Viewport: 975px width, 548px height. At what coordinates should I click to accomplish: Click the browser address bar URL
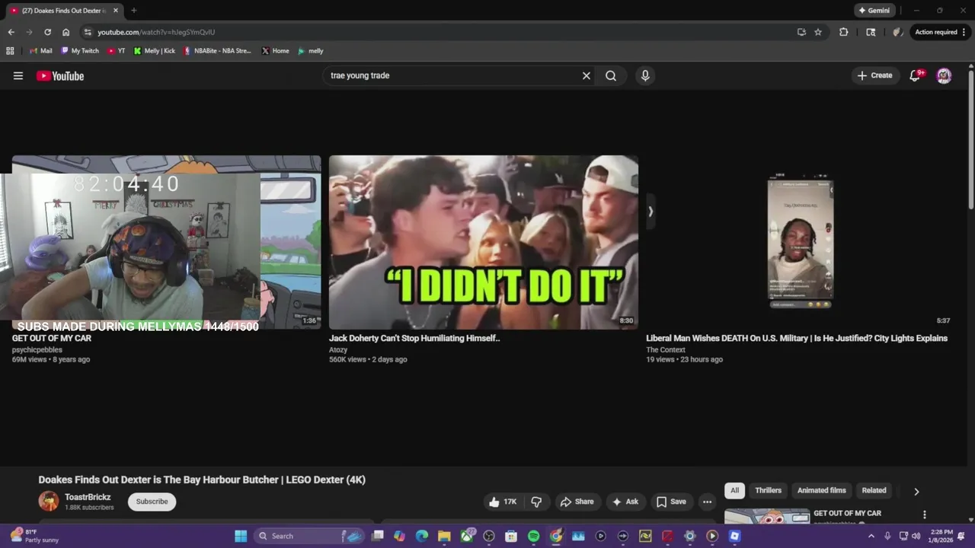[x=156, y=32]
